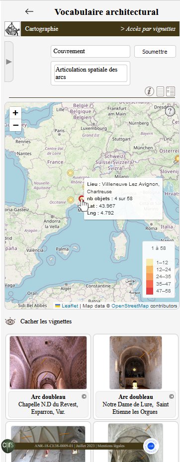
Task: Open the map help question mark
Action: point(170,111)
